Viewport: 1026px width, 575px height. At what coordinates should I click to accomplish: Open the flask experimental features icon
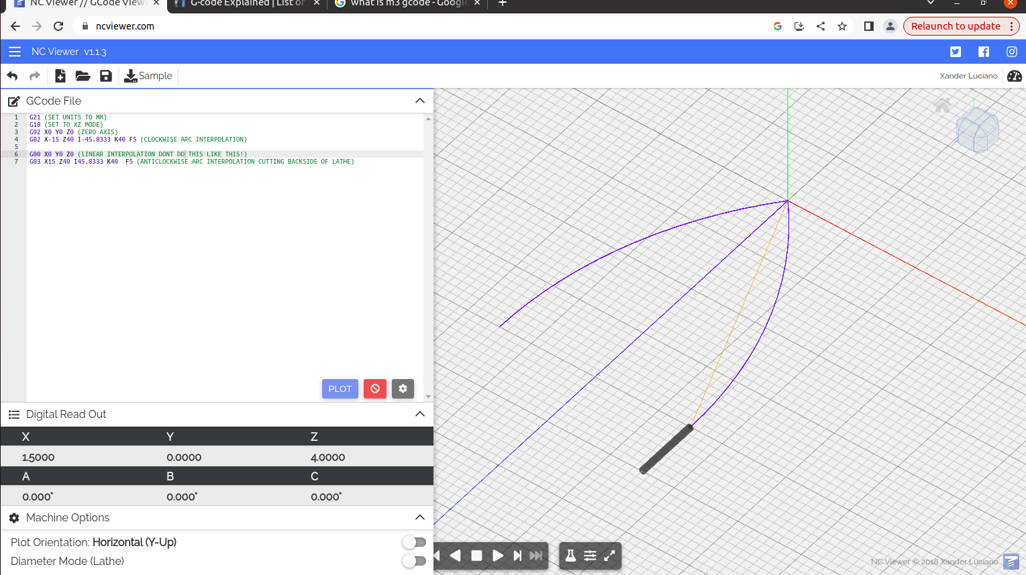click(570, 556)
